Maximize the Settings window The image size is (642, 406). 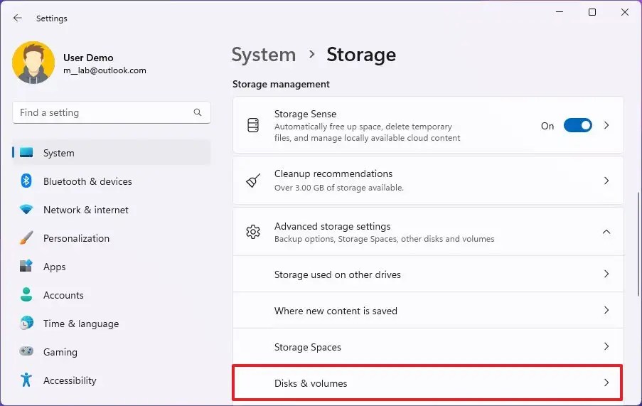tap(592, 12)
